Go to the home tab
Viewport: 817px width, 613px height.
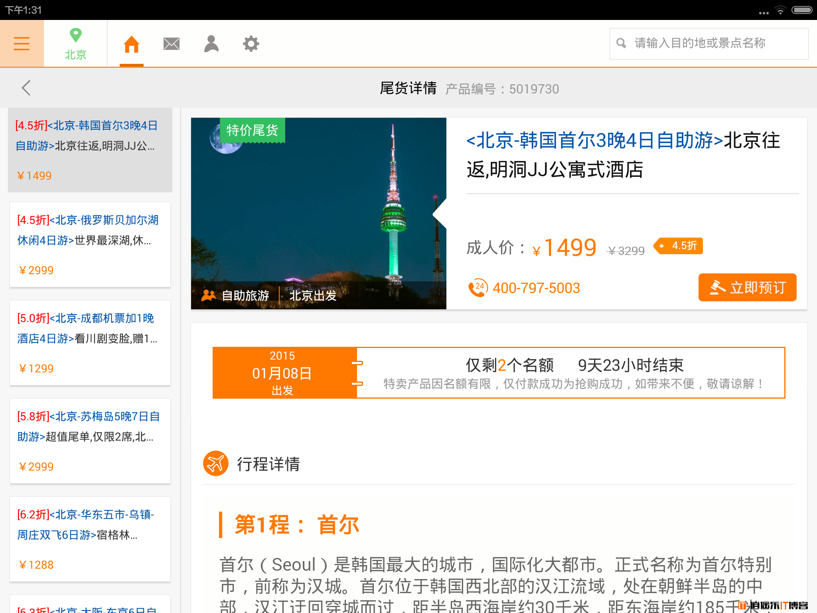pyautogui.click(x=131, y=44)
